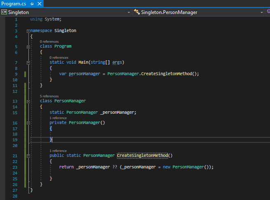Screen dimensions: 270x200
Task: Click the 'personManager' variable on line 9
Action: tap(84, 74)
